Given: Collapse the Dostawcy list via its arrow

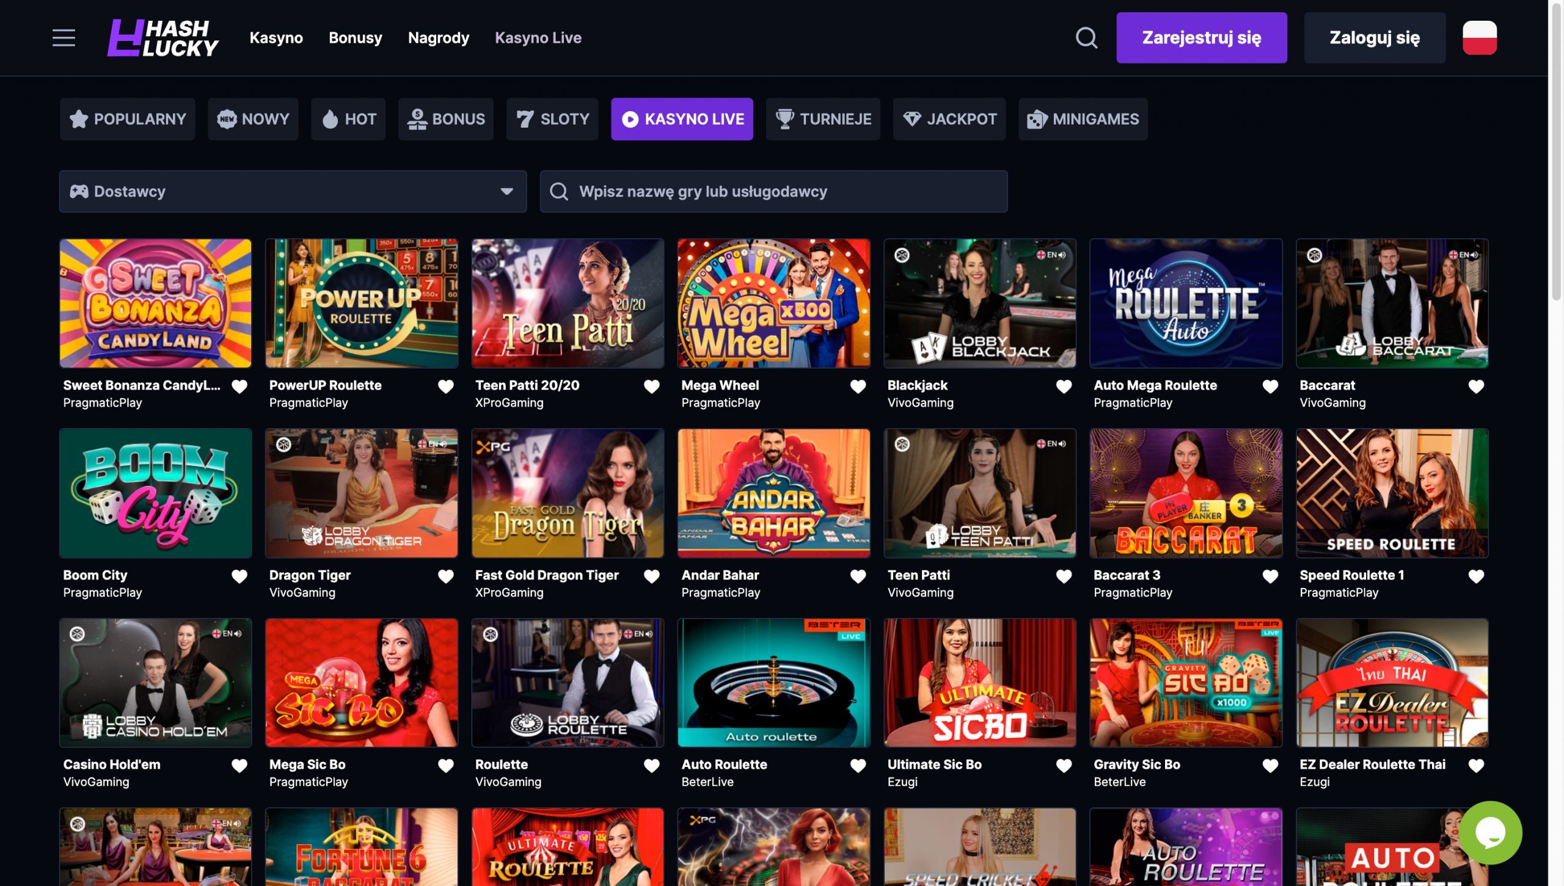Looking at the screenshot, I should 508,191.
